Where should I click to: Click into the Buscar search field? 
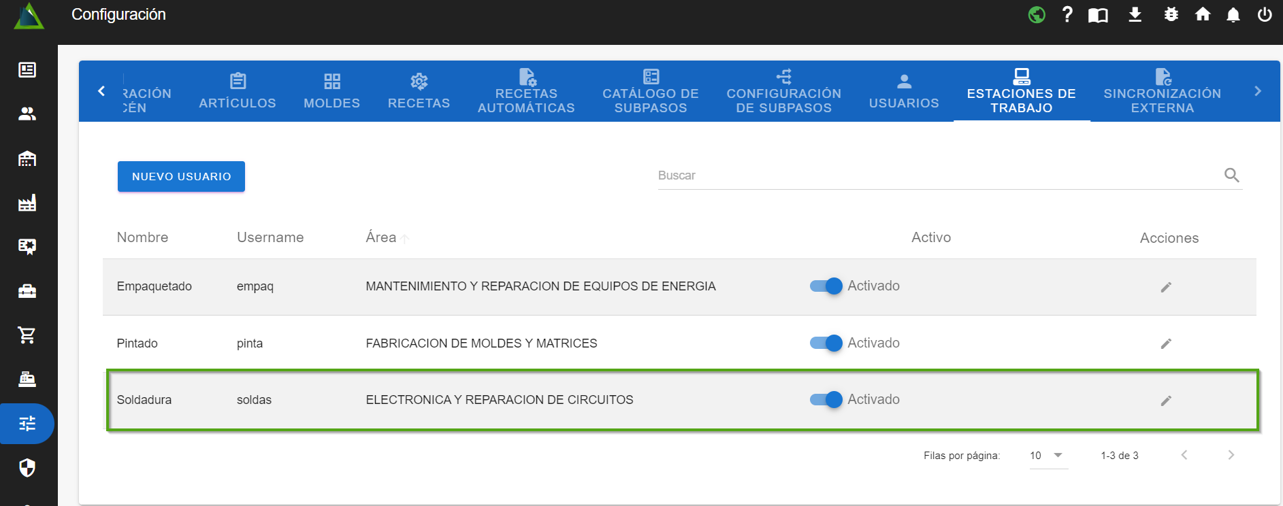(x=938, y=175)
